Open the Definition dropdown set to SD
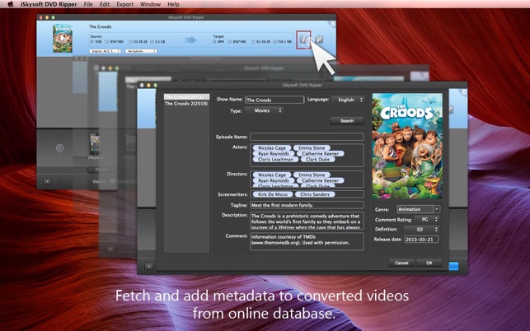Viewport: 530px width, 331px height. [x=429, y=229]
